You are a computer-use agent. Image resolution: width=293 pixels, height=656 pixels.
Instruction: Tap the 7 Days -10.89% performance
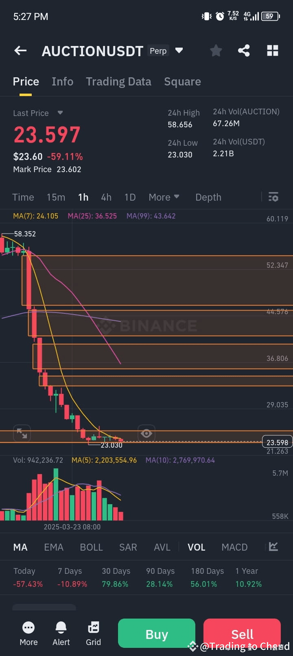pos(72,577)
